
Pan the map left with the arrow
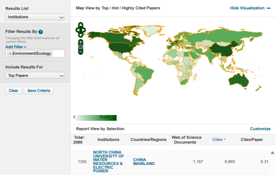click(x=77, y=30)
